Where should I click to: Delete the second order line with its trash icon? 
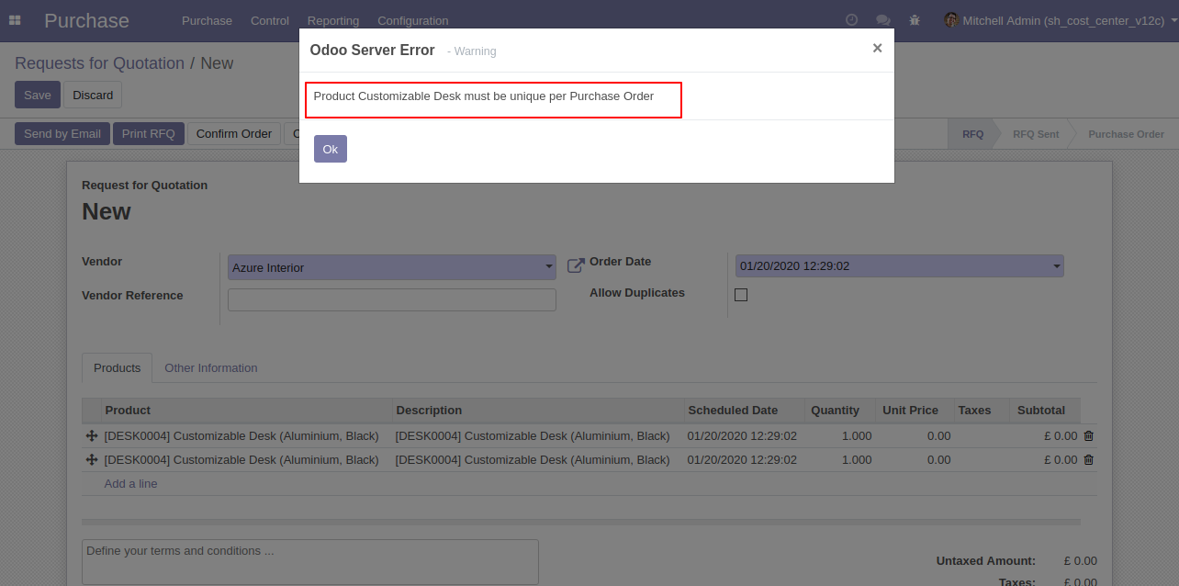coord(1089,460)
